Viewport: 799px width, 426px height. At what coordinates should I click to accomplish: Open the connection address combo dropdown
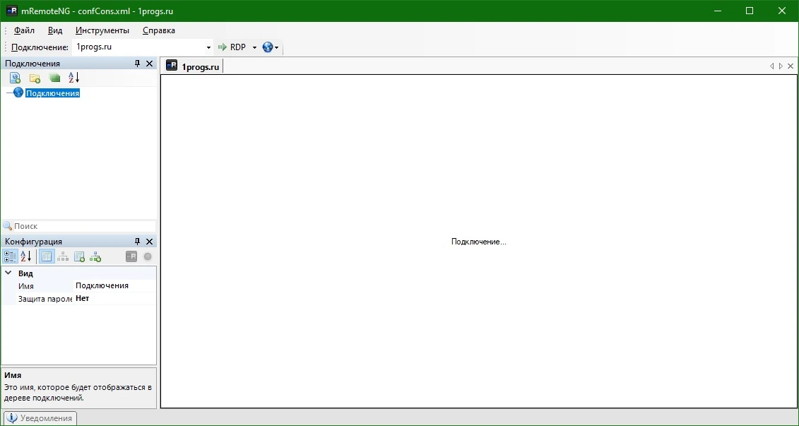coord(208,47)
